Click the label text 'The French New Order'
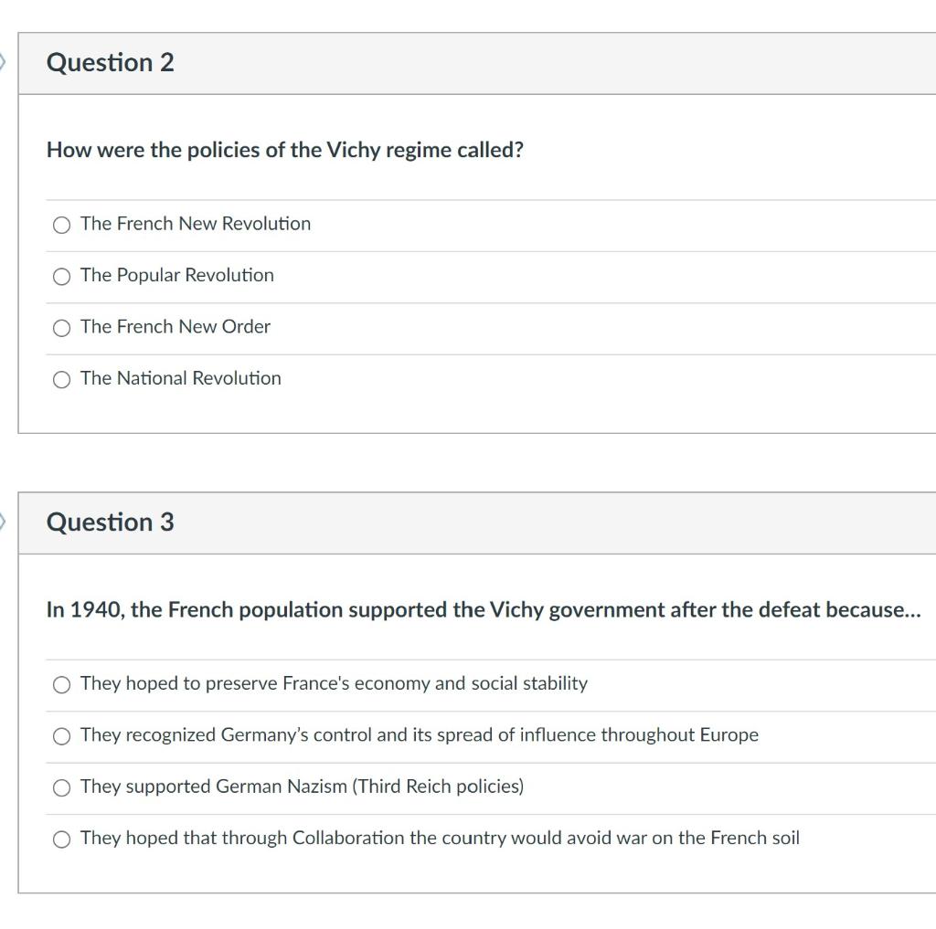 tap(175, 327)
